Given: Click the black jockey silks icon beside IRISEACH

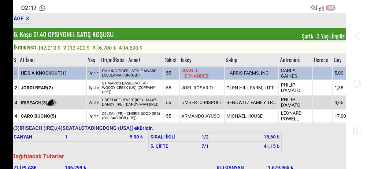Looking at the screenshot, I should [52, 102].
